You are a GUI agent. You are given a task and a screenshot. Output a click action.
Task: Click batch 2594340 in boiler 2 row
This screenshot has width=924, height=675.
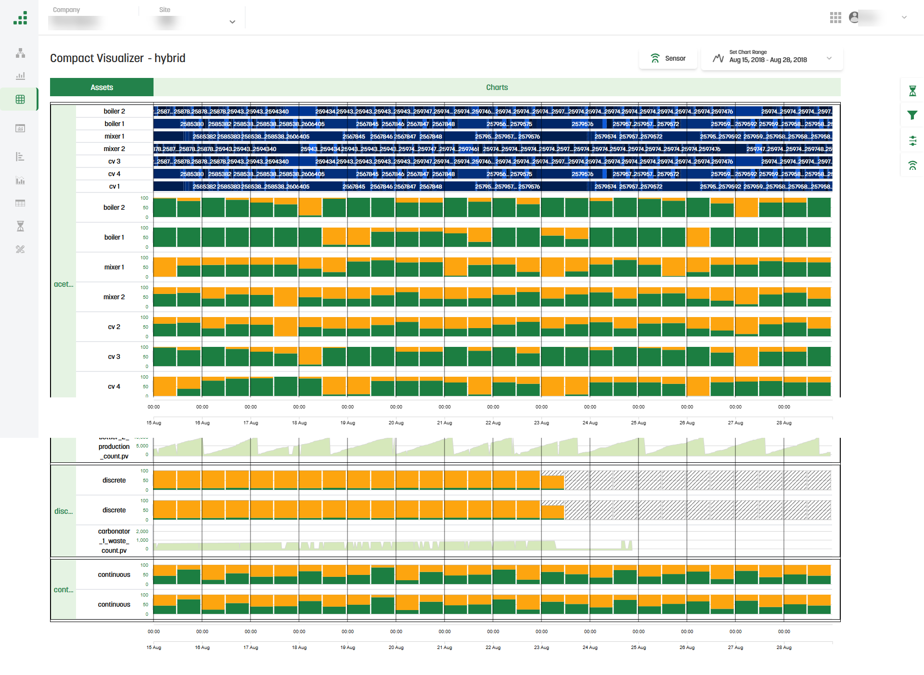tap(277, 112)
